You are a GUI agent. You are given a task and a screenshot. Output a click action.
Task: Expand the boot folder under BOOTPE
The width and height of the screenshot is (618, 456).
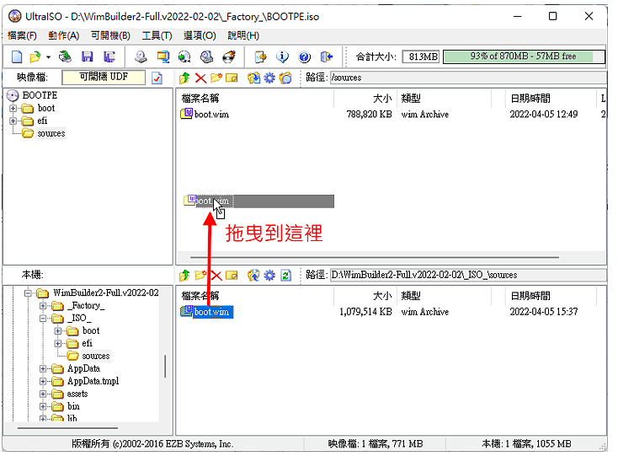pos(13,108)
